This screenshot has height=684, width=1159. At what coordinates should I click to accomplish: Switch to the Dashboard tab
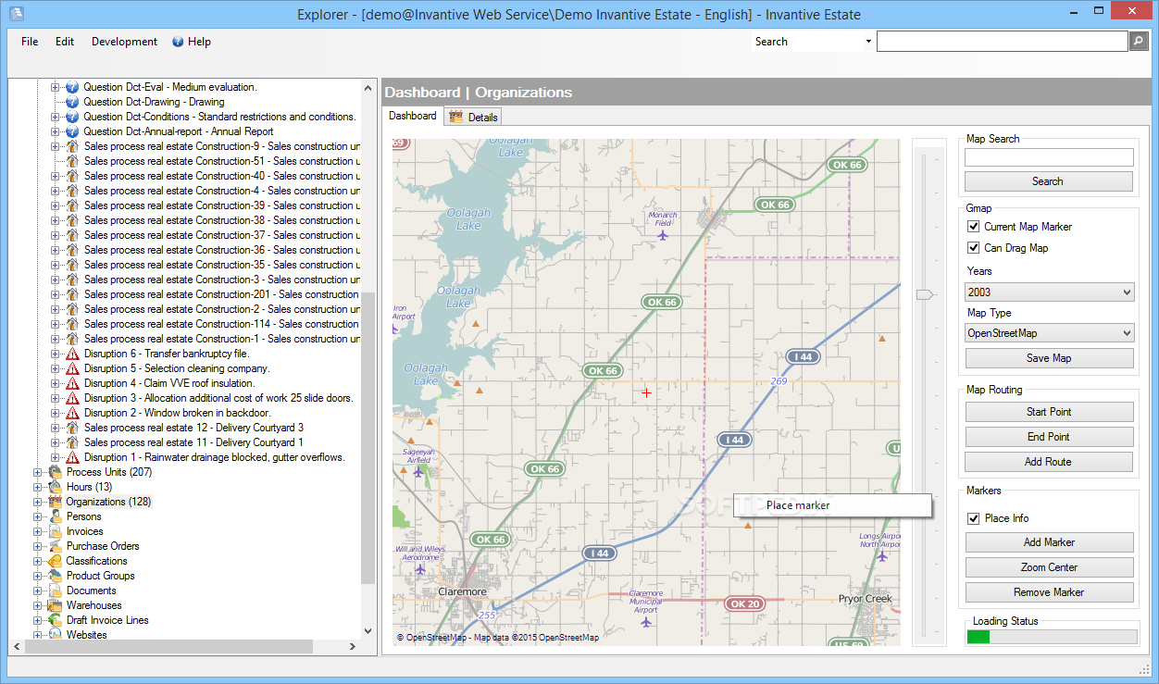pyautogui.click(x=413, y=116)
